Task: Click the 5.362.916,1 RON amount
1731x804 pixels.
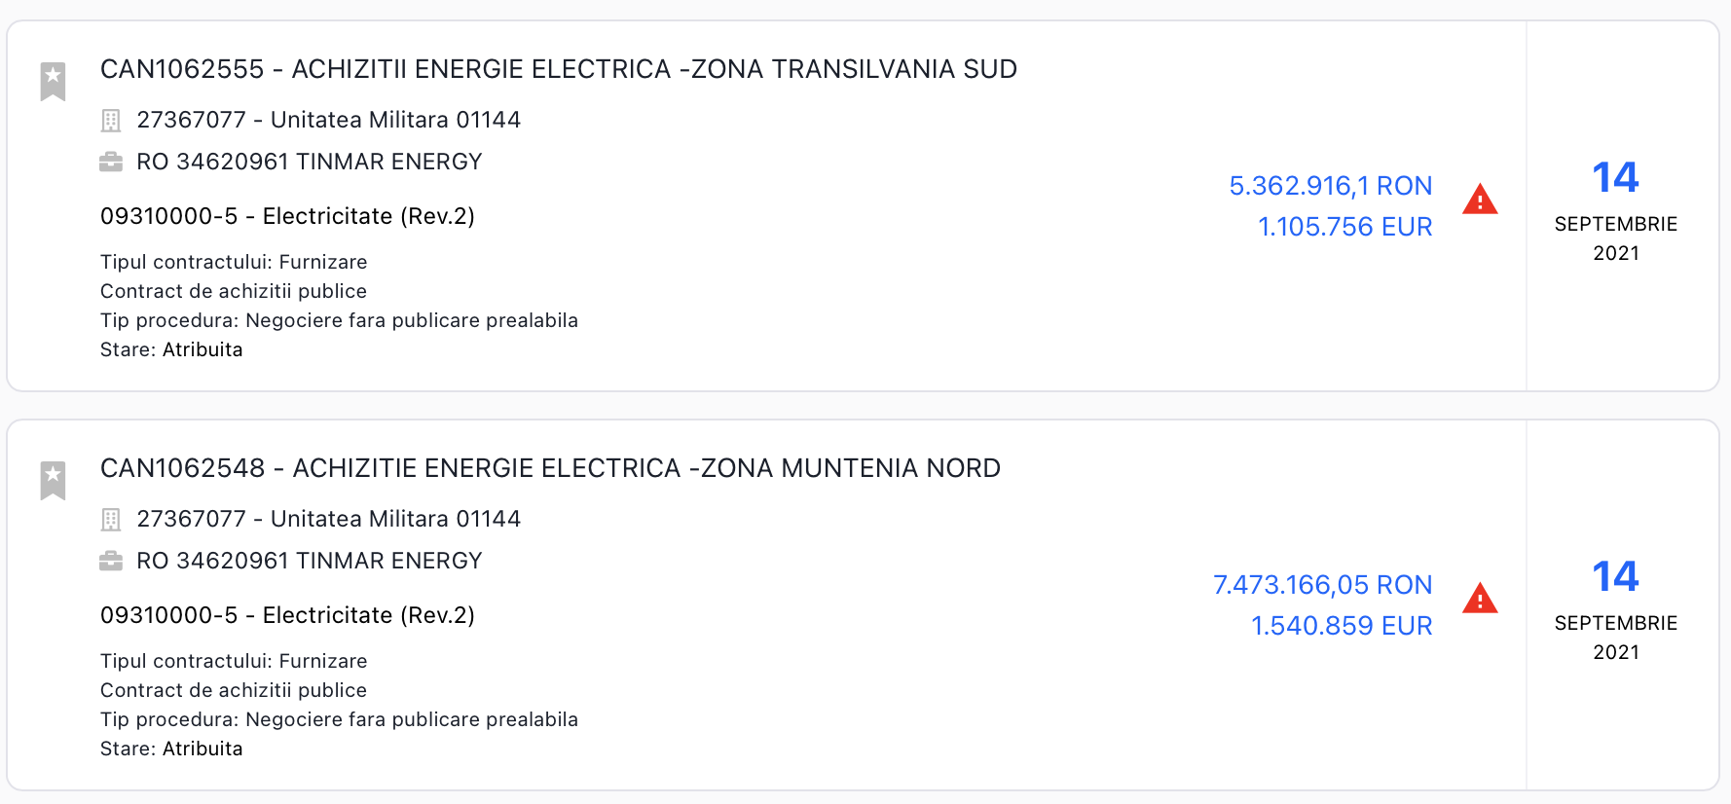Action: point(1330,186)
